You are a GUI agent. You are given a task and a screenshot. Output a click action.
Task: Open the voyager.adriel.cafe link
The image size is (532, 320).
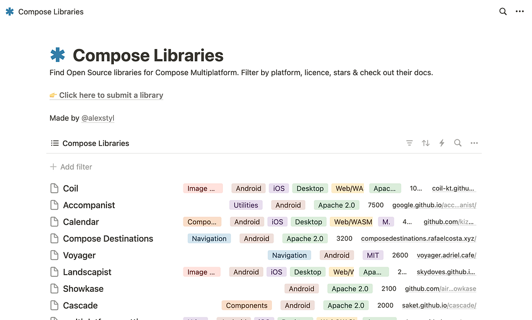point(446,255)
